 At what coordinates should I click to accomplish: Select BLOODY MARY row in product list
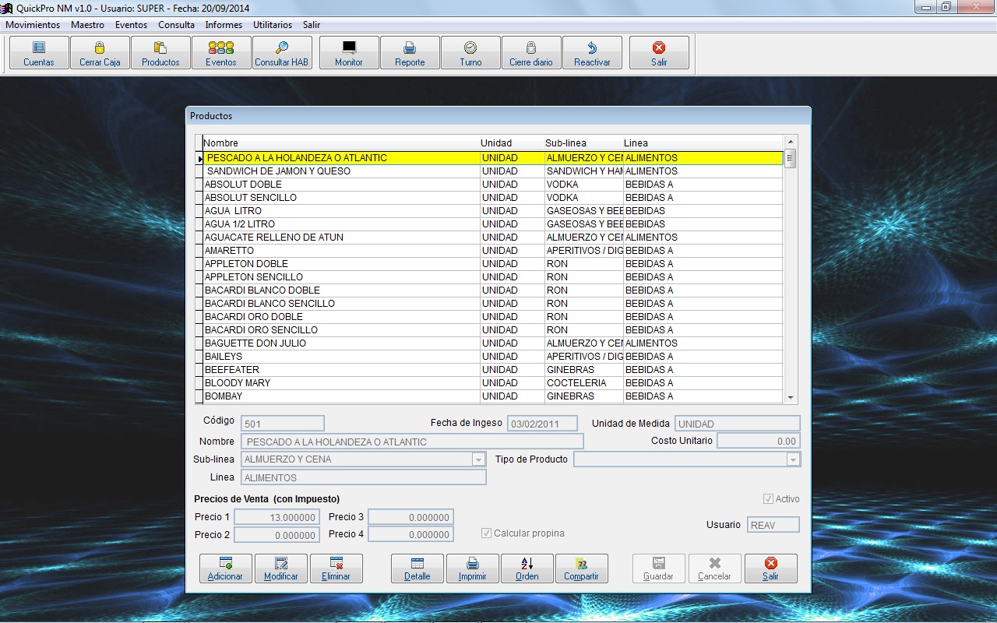pos(238,383)
